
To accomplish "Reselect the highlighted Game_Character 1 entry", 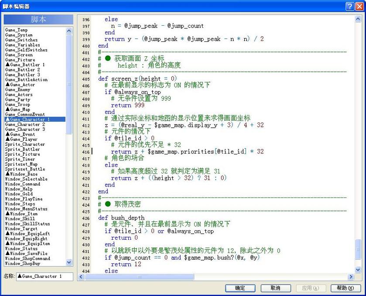I will click(x=31, y=119).
